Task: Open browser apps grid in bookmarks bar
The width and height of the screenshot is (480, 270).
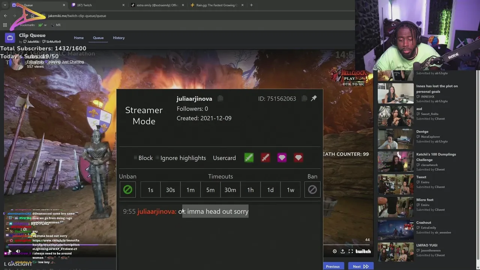Action: (x=5, y=25)
